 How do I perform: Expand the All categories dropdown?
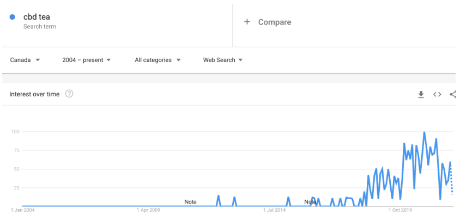coord(158,60)
